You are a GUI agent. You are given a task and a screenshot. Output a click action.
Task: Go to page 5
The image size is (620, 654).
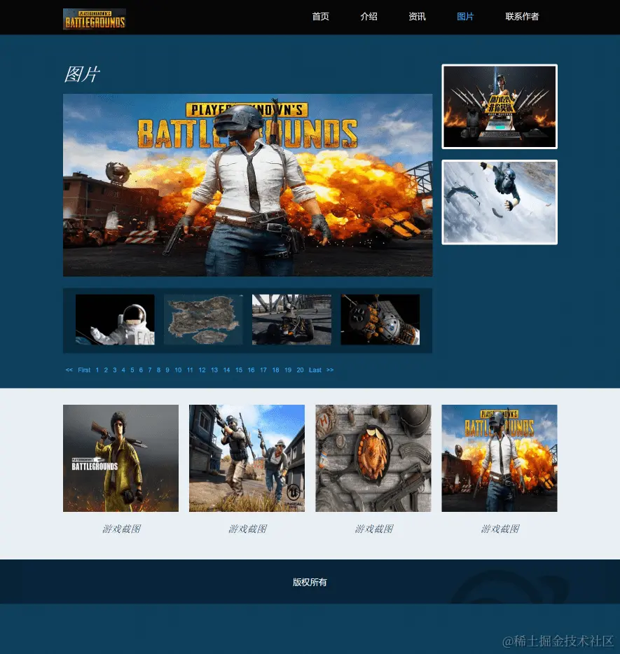coord(132,370)
